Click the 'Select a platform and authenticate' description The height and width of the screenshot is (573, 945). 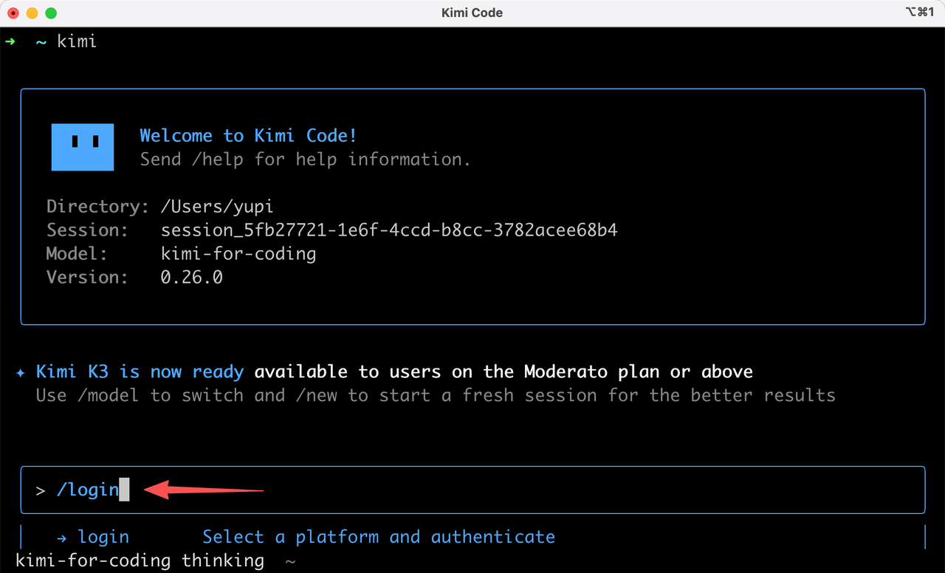379,537
